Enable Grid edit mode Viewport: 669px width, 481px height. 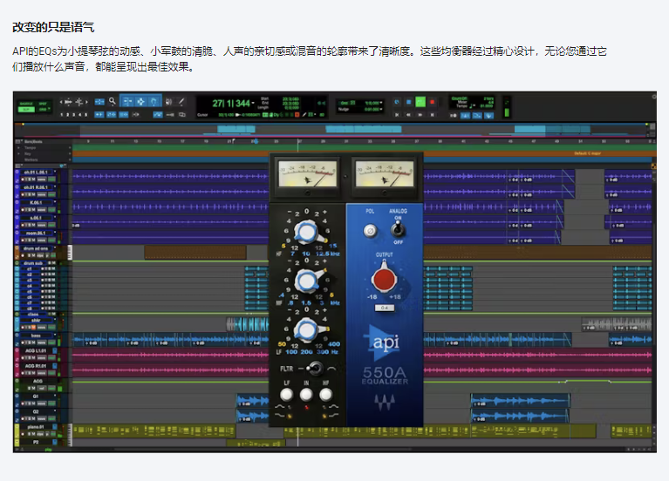tap(43, 110)
